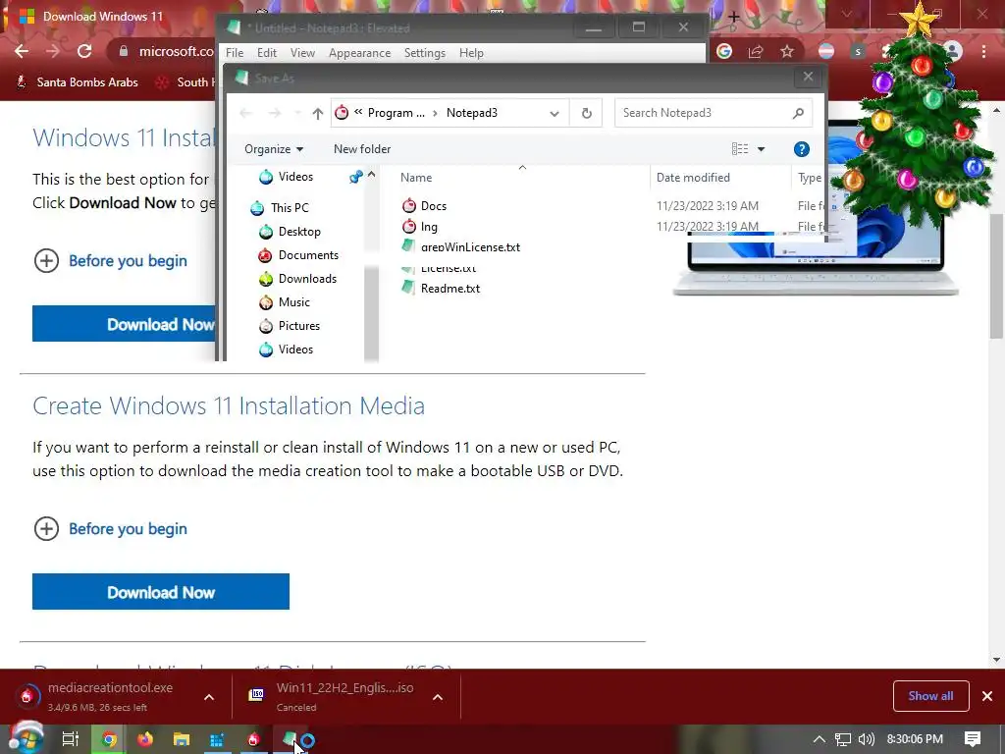The width and height of the screenshot is (1005, 754).
Task: Open Task View on the taskbar
Action: point(71,739)
